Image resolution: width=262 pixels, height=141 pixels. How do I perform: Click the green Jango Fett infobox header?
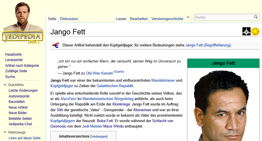click(223, 63)
